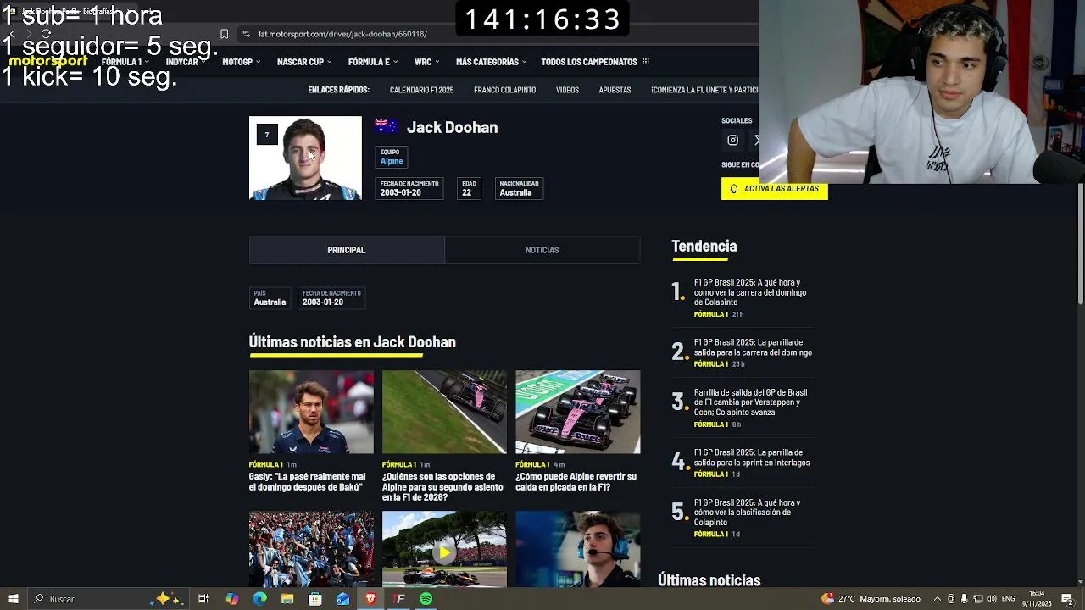Viewport: 1085px width, 610px height.
Task: Expand the Fórmula 1 menu
Action: click(x=125, y=62)
